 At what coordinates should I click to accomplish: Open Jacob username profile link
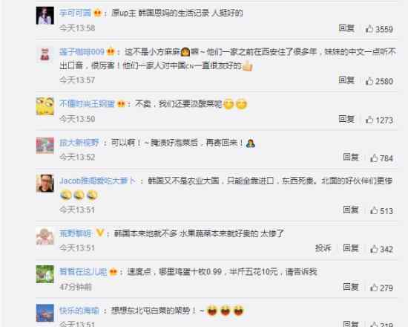(x=98, y=181)
